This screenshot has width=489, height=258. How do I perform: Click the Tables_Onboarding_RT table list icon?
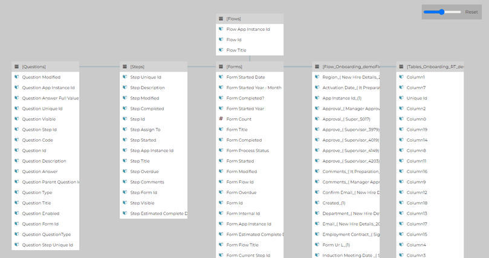401,66
